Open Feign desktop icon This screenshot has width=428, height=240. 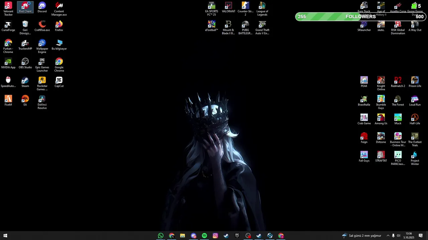tap(364, 138)
